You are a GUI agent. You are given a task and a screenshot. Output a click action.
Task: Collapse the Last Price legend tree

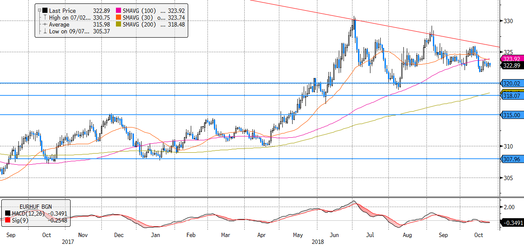39,10
